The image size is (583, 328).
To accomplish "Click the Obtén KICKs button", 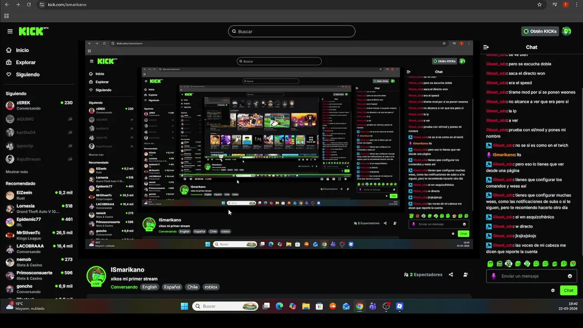I will (x=540, y=31).
